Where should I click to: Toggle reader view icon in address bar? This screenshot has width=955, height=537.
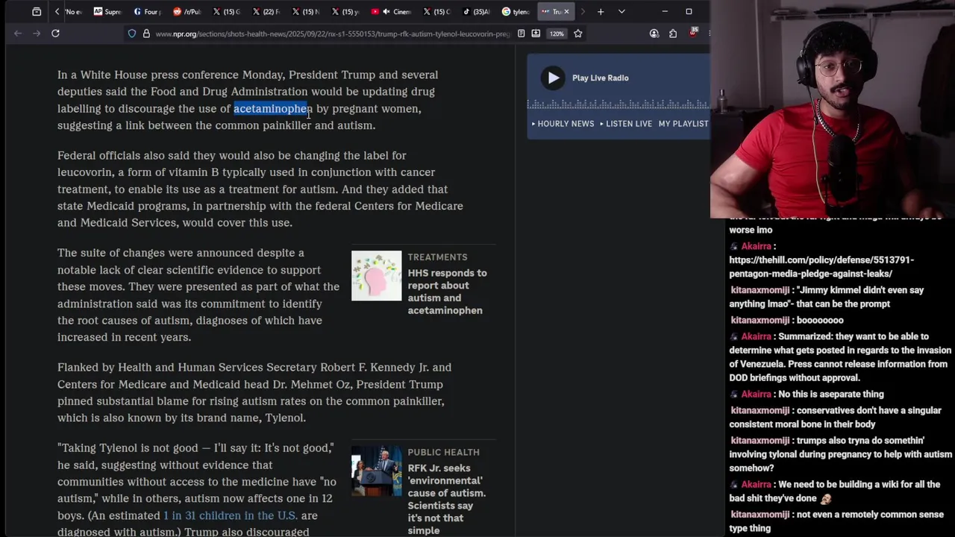point(521,34)
